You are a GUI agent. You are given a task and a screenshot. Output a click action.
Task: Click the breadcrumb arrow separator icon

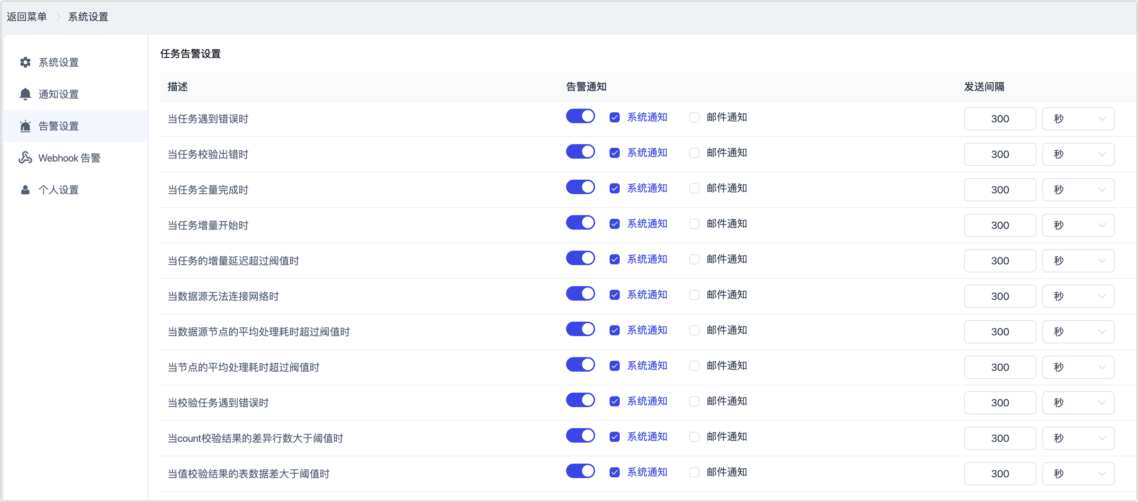coord(58,17)
